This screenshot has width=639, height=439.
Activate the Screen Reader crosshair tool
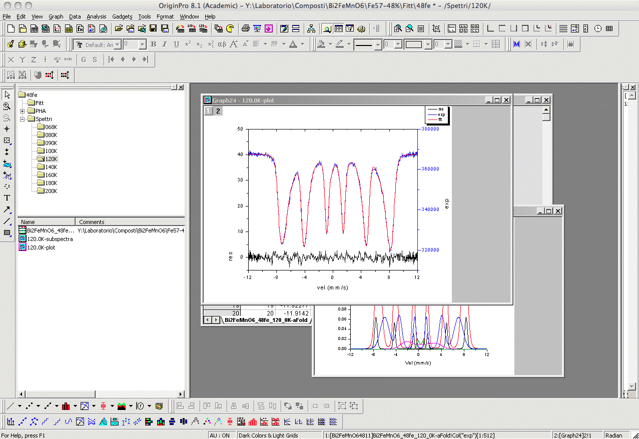[x=7, y=129]
